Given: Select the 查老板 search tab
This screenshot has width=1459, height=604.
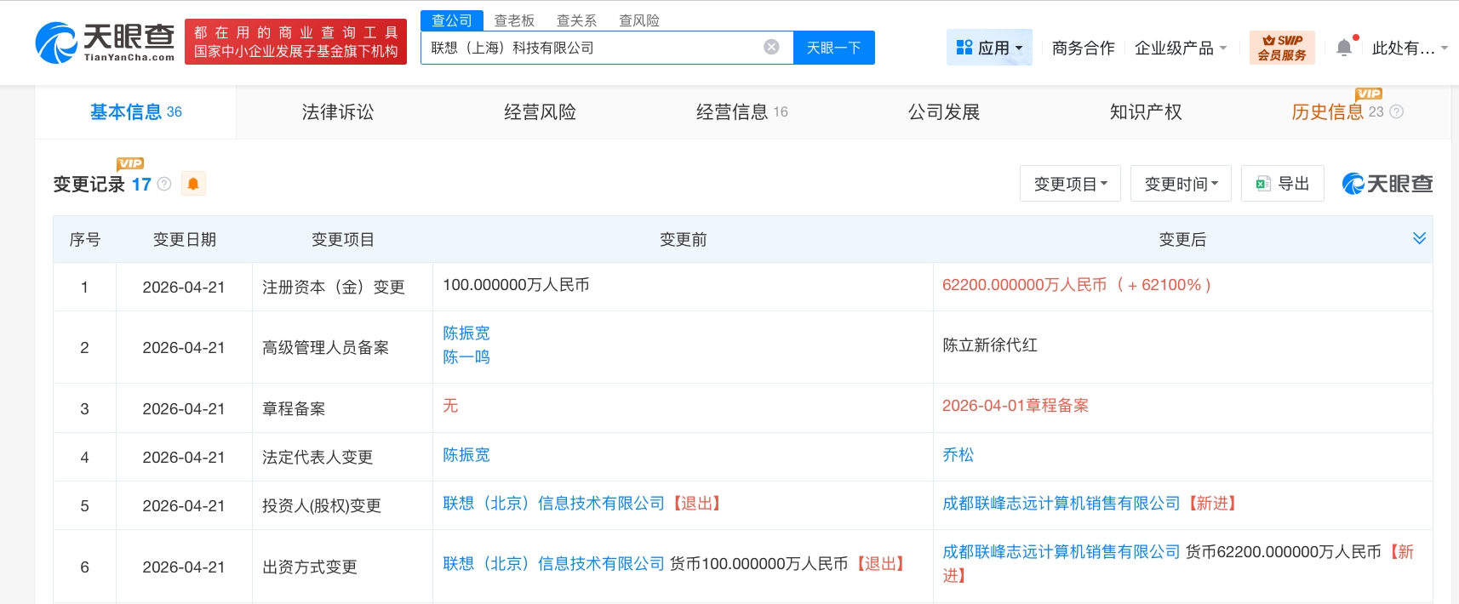Looking at the screenshot, I should (514, 20).
